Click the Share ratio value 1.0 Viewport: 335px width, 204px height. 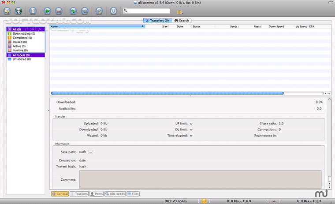coord(281,123)
